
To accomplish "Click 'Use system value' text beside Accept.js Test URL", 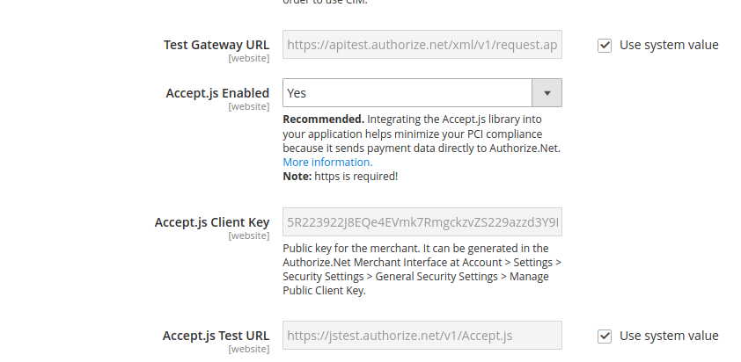I will coord(669,336).
